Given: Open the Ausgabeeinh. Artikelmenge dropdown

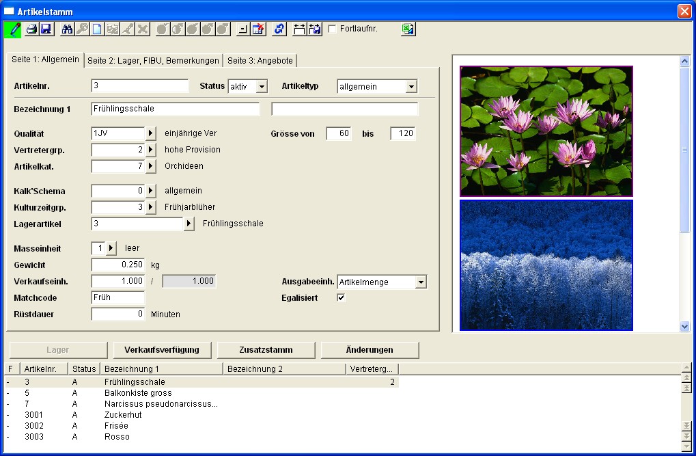Looking at the screenshot, I should pyautogui.click(x=421, y=282).
